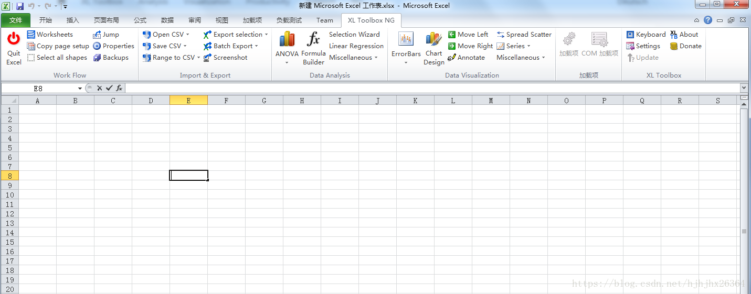Open the ErrorBars tool
This screenshot has height=294, width=751.
pyautogui.click(x=406, y=48)
